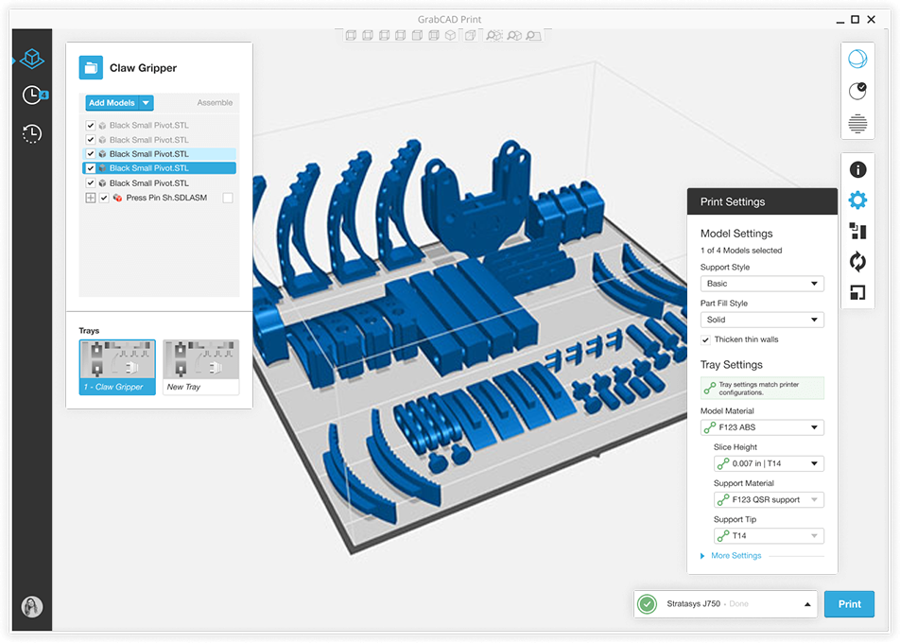Click the Tray Settings heading
The image size is (900, 643).
tap(732, 365)
